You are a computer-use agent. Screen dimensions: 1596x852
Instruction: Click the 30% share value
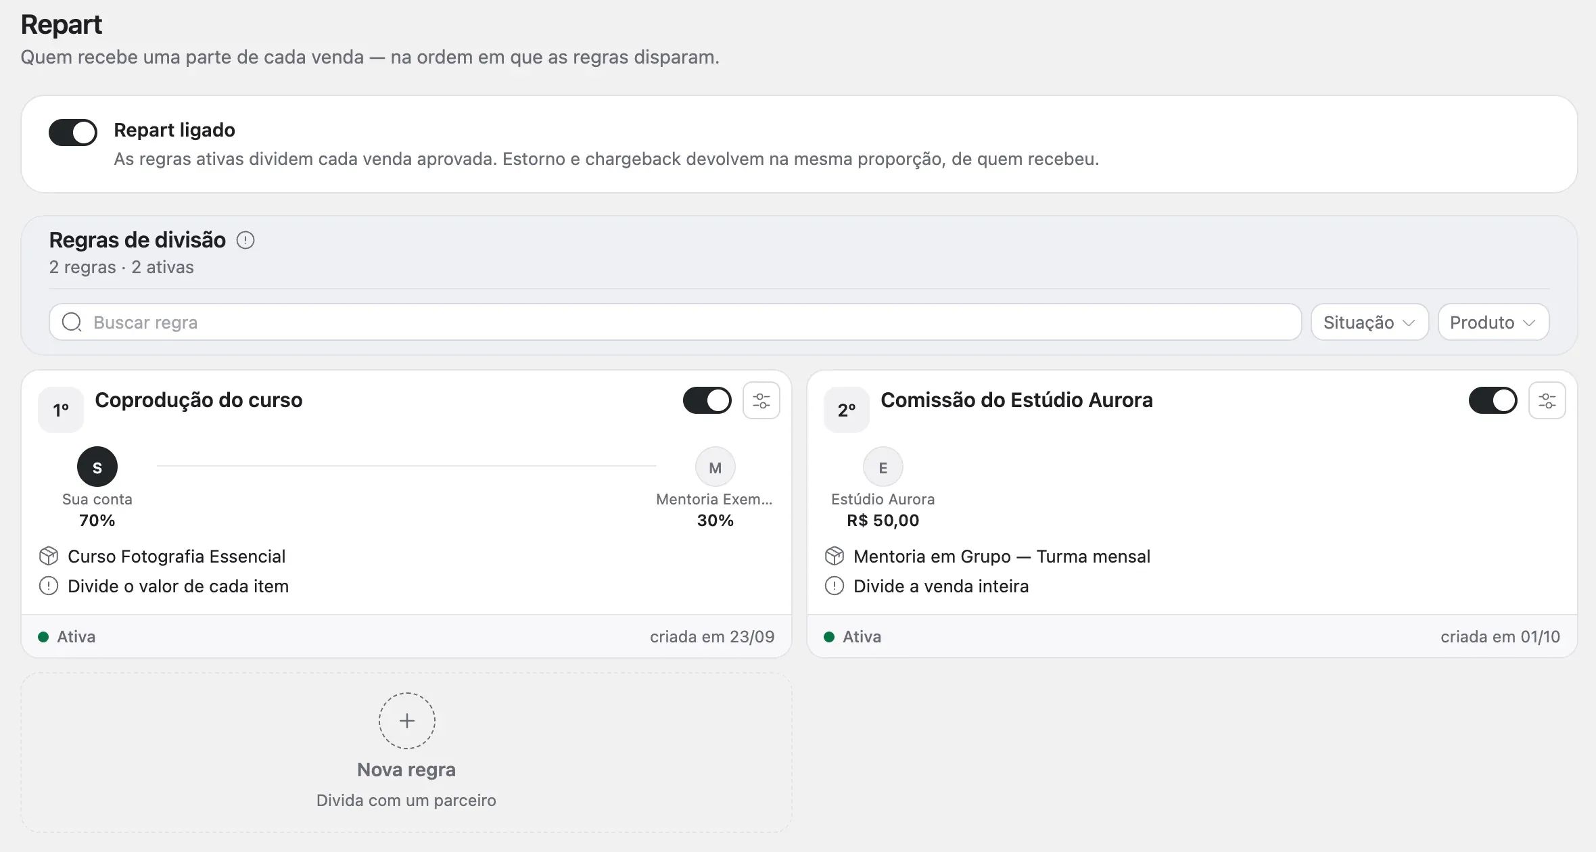715,520
